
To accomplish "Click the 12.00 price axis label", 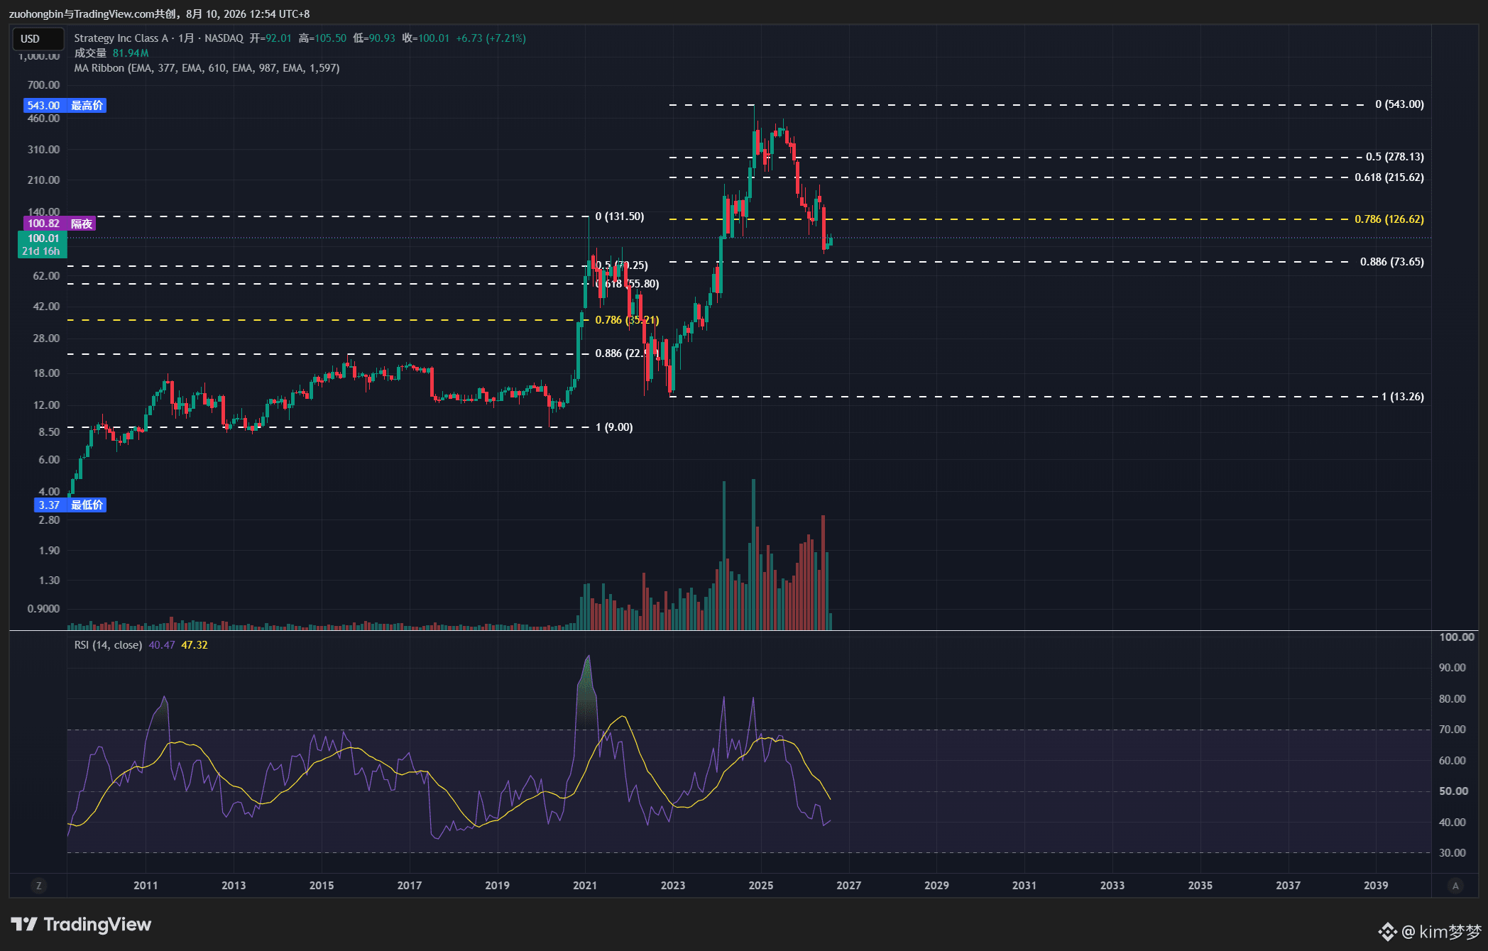I will (x=46, y=405).
